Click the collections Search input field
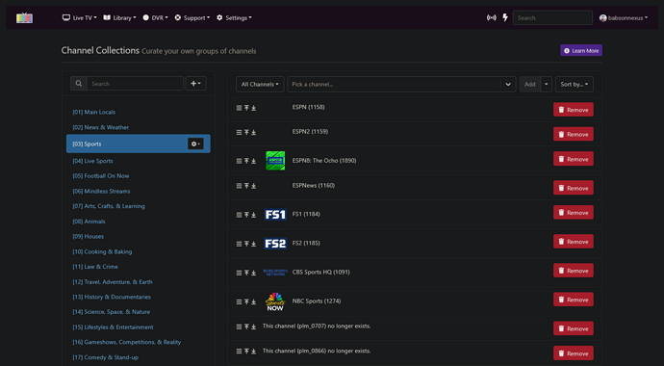664x366 pixels. click(x=135, y=84)
